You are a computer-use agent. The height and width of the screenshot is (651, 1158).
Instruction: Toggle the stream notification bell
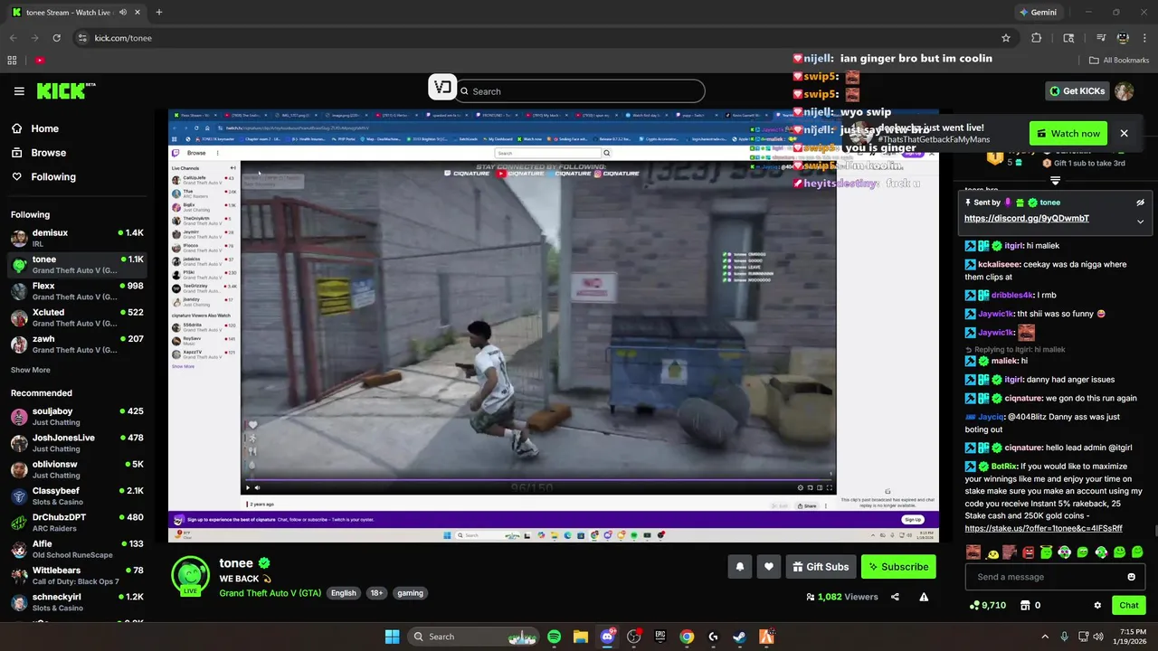[x=739, y=567]
